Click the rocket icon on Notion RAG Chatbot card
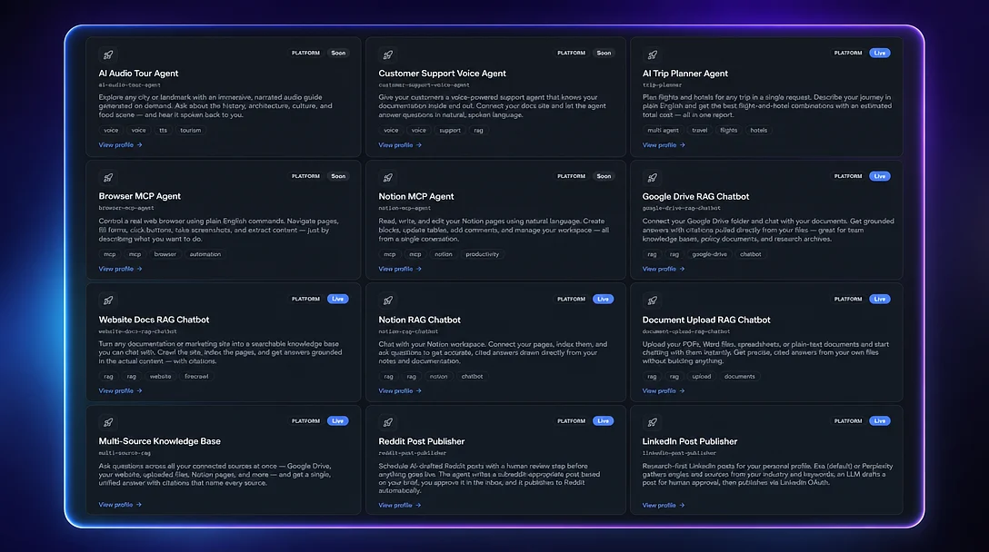The image size is (989, 552). coord(388,301)
